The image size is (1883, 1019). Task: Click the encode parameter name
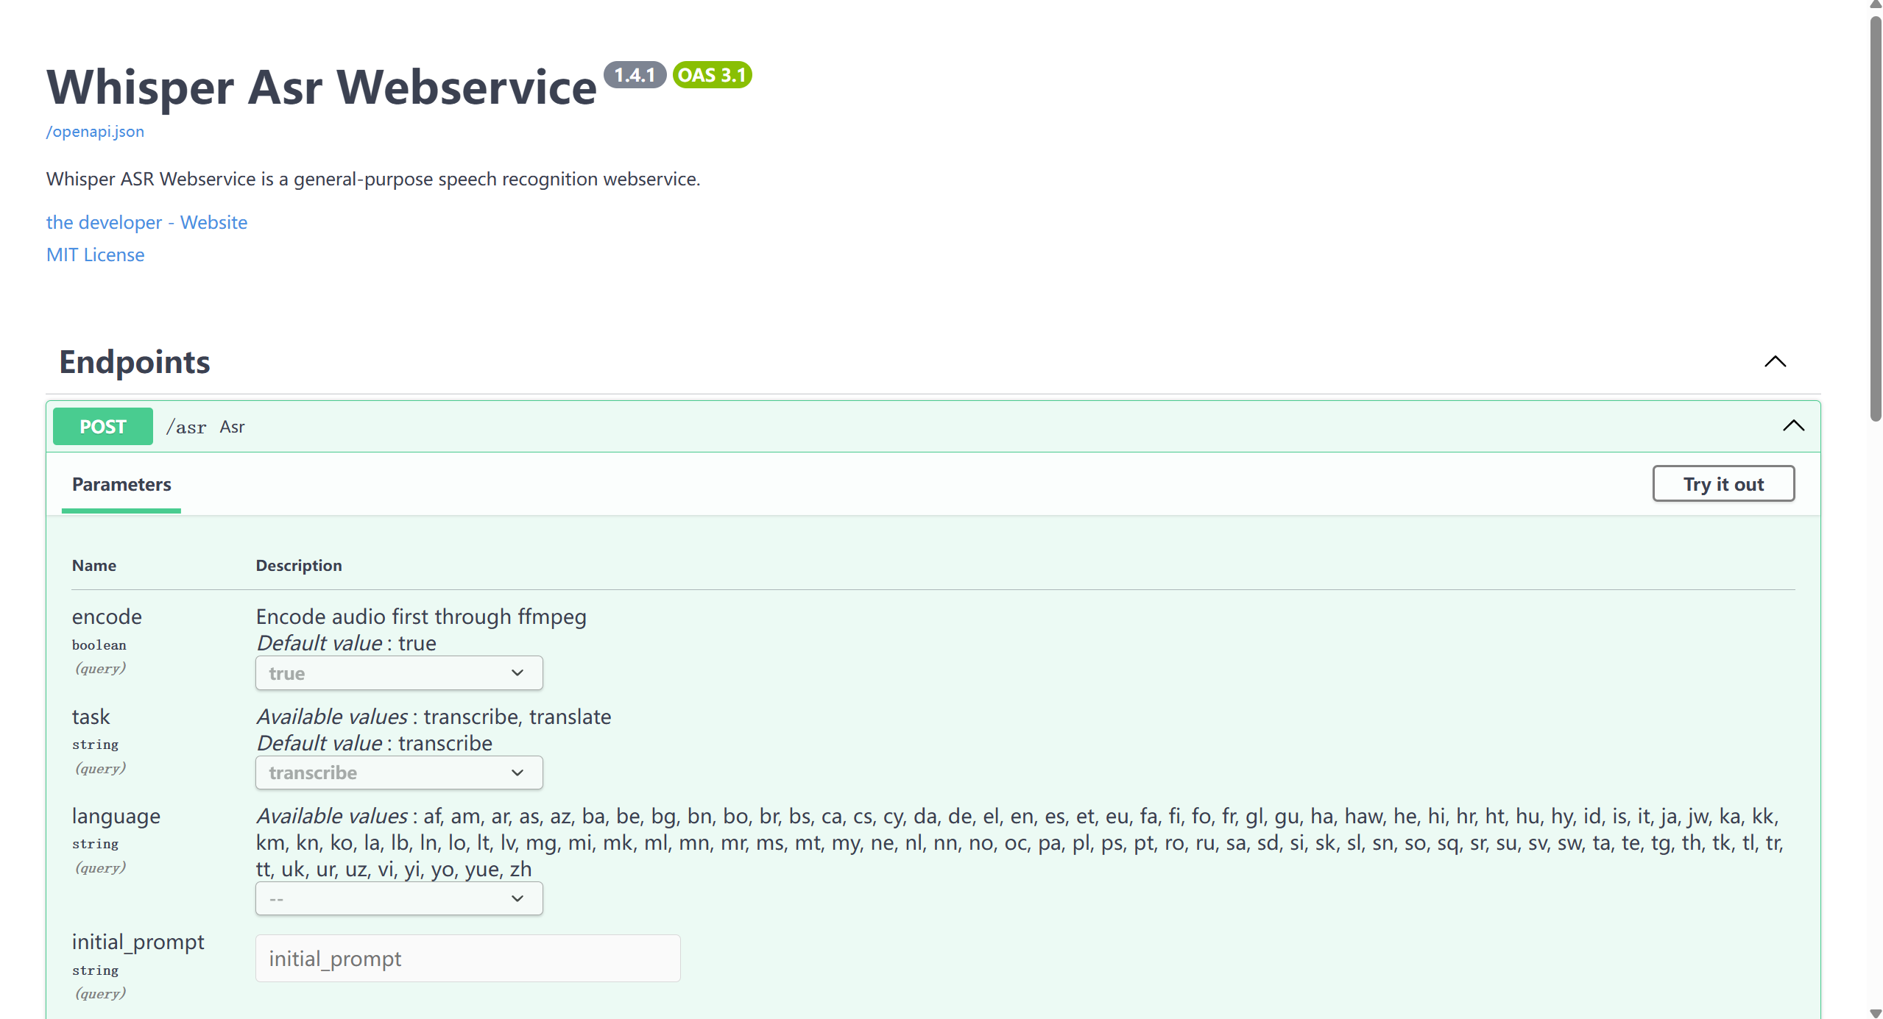(x=107, y=617)
